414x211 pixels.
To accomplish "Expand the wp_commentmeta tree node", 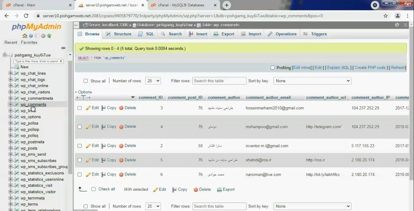I will coord(11,98).
